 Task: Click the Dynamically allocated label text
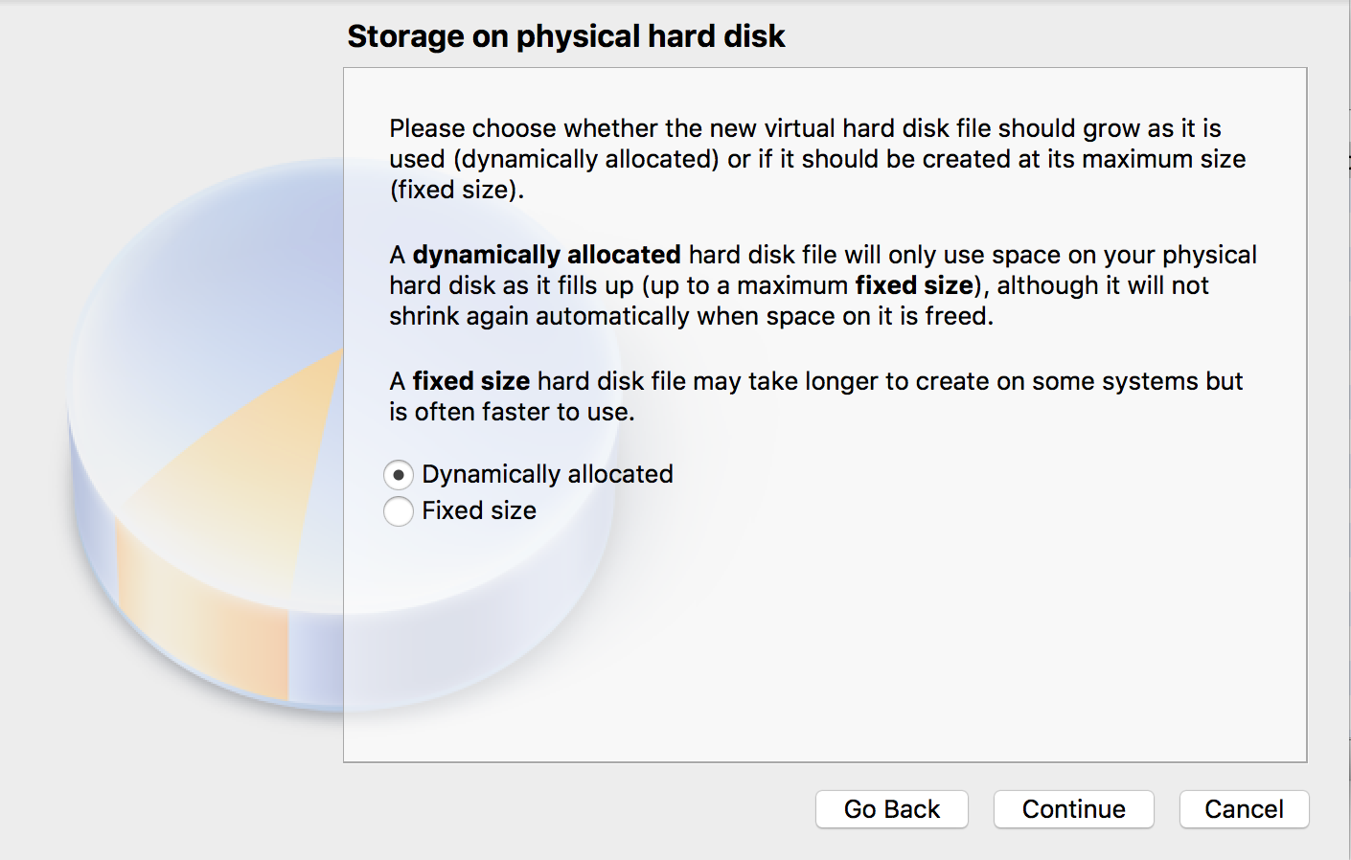pyautogui.click(x=547, y=474)
